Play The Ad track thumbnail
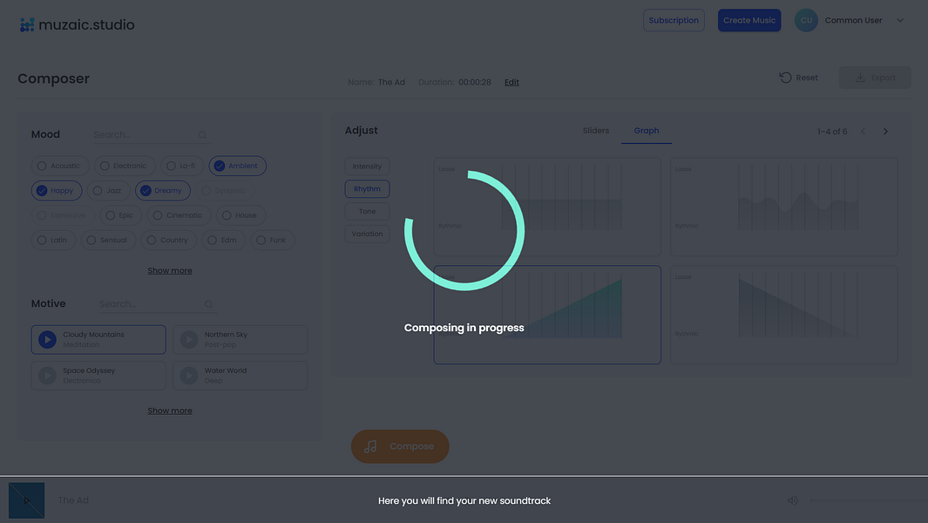Image resolution: width=928 pixels, height=523 pixels. click(x=27, y=500)
